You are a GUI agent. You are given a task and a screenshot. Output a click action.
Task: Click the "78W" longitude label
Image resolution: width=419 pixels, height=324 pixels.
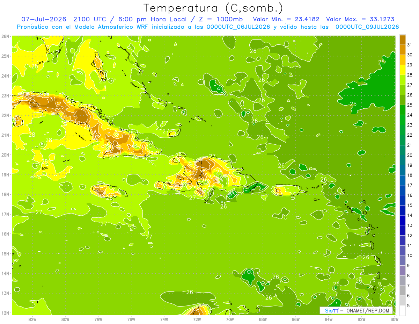pyautogui.click(x=98, y=319)
